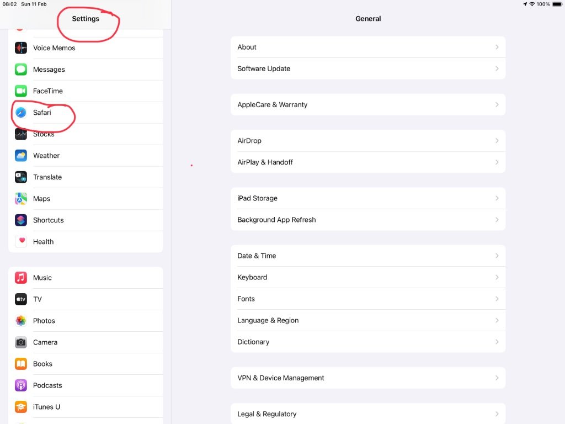Open the Voice Memos app icon

pos(21,47)
